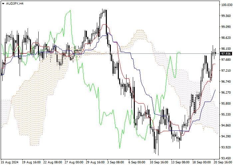
Task: Click the 18 Sep 00:00 time label
Action: (202, 162)
